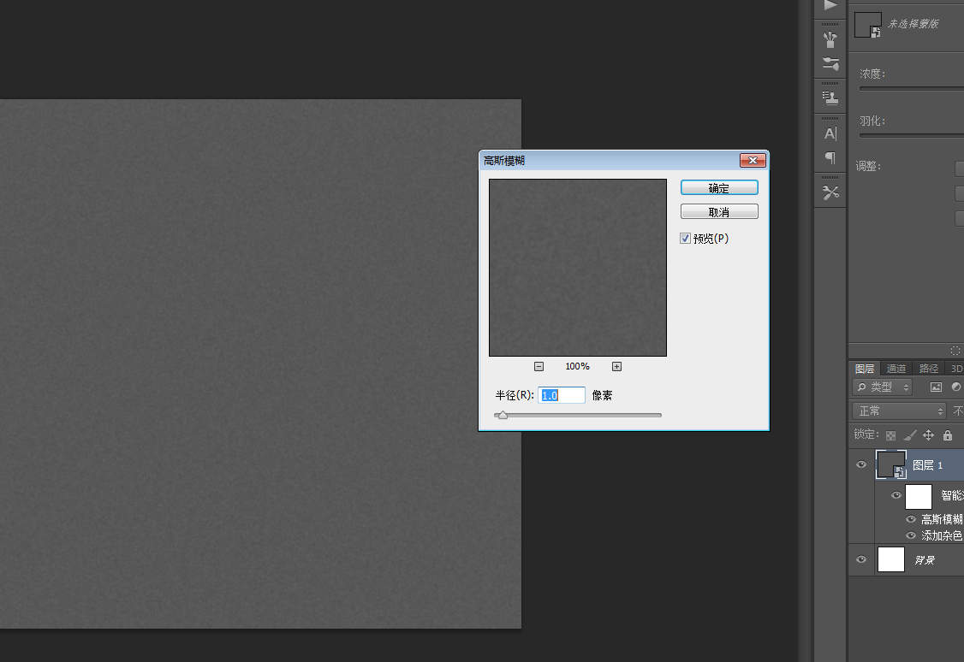Screen dimensions: 964x662
Task: Switch to the 3D tab
Action: (x=956, y=369)
